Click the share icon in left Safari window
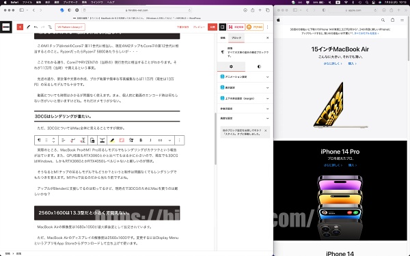This screenshot has width=410, height=256. pos(252,10)
